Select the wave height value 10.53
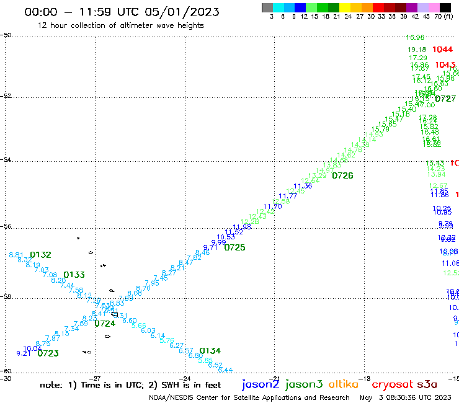 point(226,237)
